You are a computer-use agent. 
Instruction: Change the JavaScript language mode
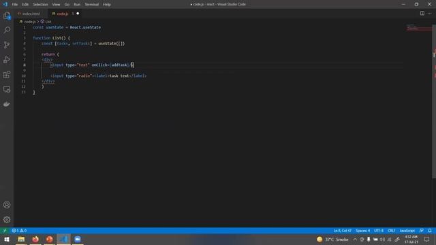click(x=407, y=231)
